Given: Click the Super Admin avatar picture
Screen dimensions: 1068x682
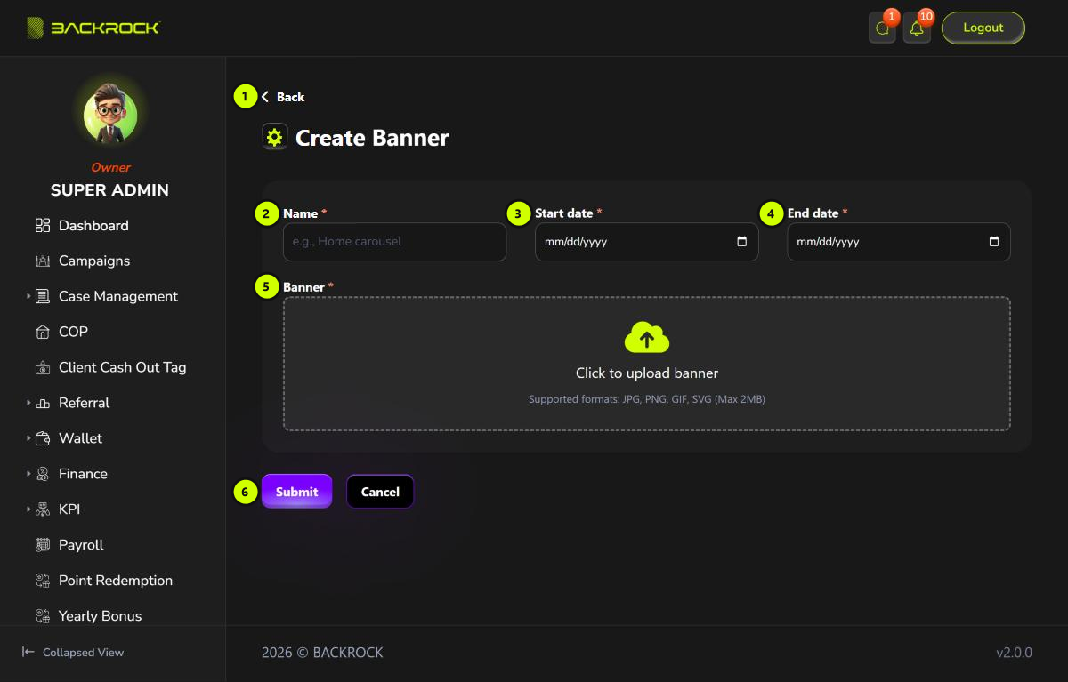Looking at the screenshot, I should pos(110,115).
